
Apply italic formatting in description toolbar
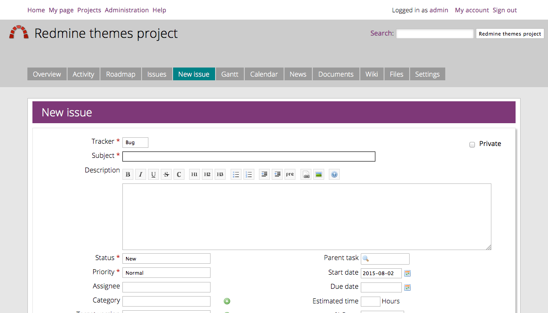[141, 174]
